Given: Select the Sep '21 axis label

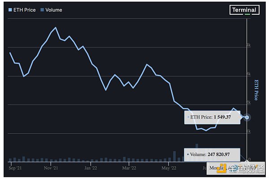Looking at the screenshot, I should [15, 168].
